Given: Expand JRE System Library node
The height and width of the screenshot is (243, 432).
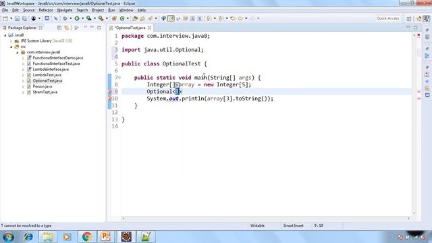Looking at the screenshot, I should point(11,40).
